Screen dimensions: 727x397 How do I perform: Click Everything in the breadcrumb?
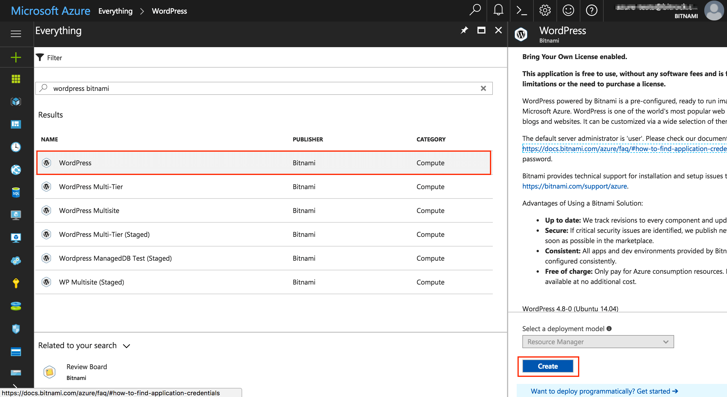click(x=115, y=11)
